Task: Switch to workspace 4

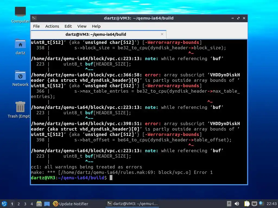Action: coord(32,204)
